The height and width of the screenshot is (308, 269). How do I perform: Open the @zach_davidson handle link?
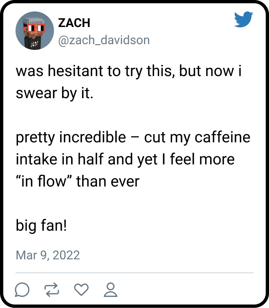click(x=104, y=40)
